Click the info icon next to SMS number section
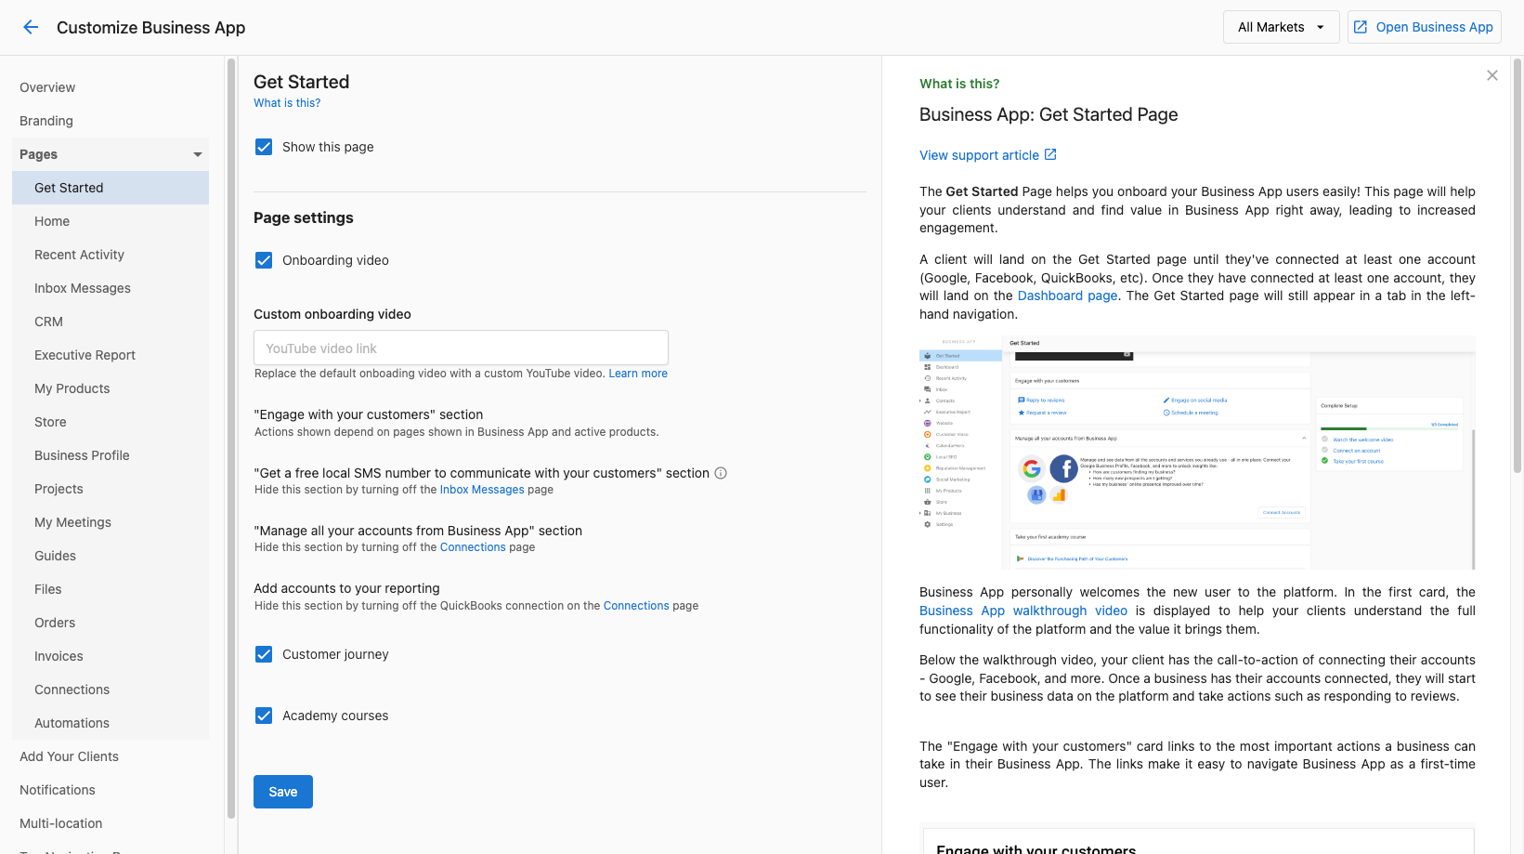Viewport: 1524px width, 854px height. coord(720,473)
